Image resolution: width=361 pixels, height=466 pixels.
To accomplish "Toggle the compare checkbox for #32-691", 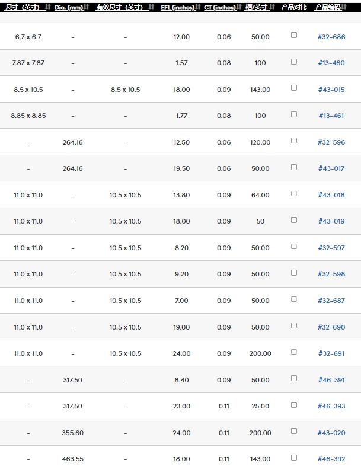I will coord(294,352).
